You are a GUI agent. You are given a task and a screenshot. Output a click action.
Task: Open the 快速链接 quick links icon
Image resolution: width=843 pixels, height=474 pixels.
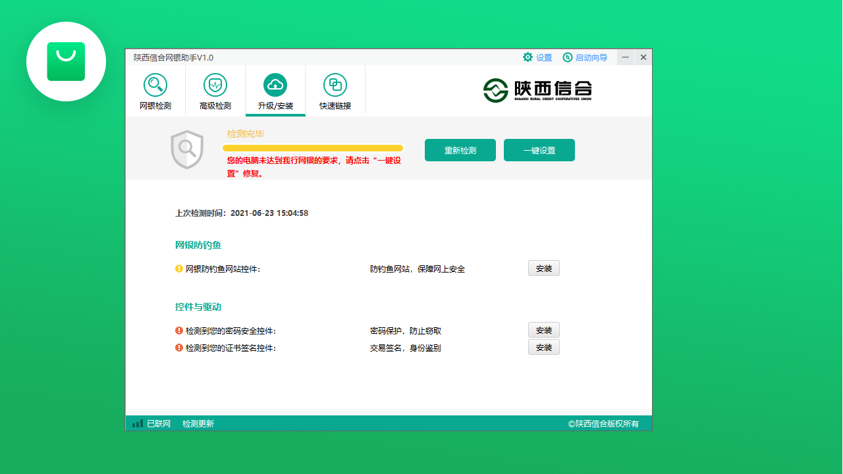tap(336, 84)
